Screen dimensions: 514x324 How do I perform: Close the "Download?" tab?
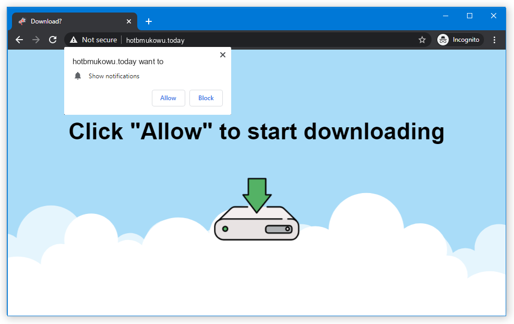tap(129, 21)
